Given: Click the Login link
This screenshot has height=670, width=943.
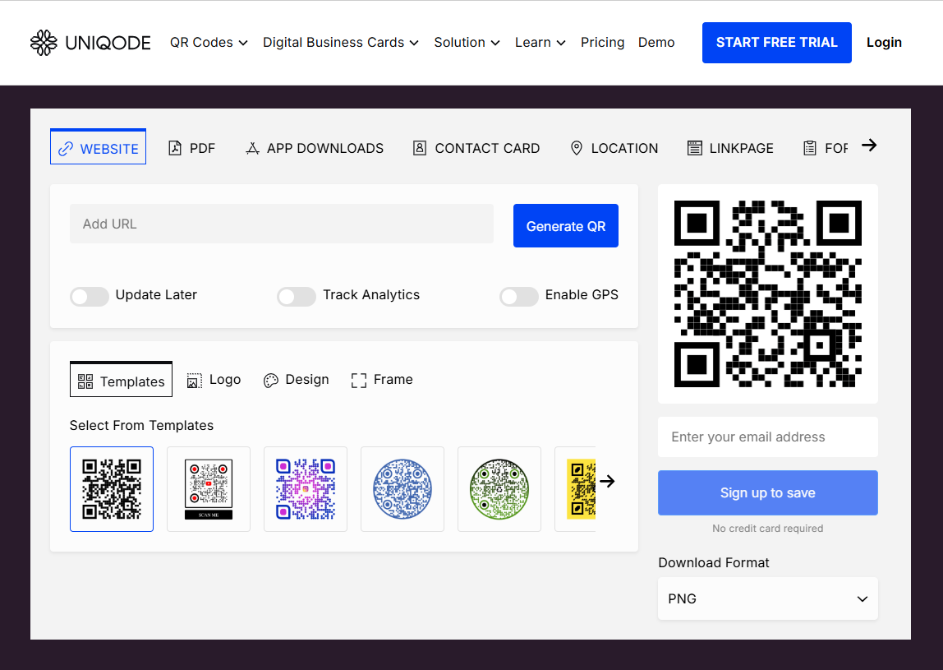Looking at the screenshot, I should click(x=884, y=43).
